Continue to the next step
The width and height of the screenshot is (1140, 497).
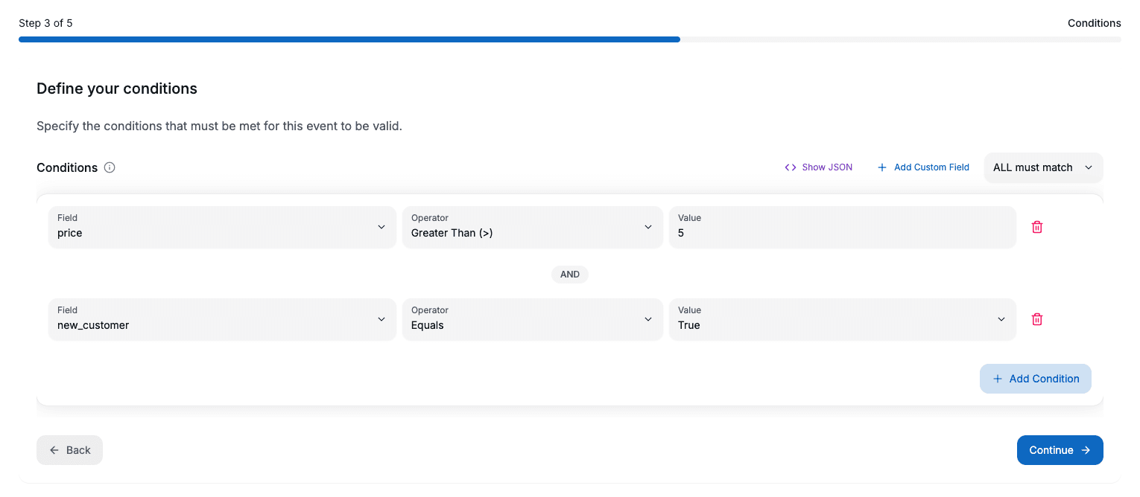coord(1060,450)
